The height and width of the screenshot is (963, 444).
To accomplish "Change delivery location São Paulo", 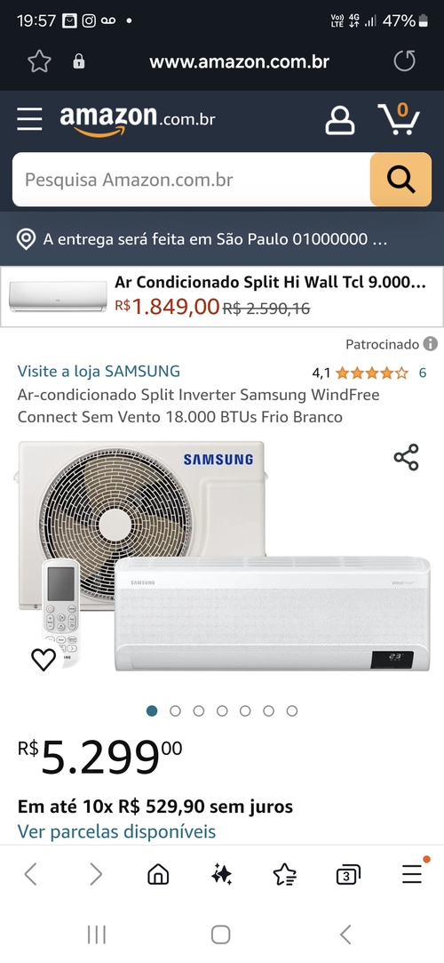I will point(202,239).
